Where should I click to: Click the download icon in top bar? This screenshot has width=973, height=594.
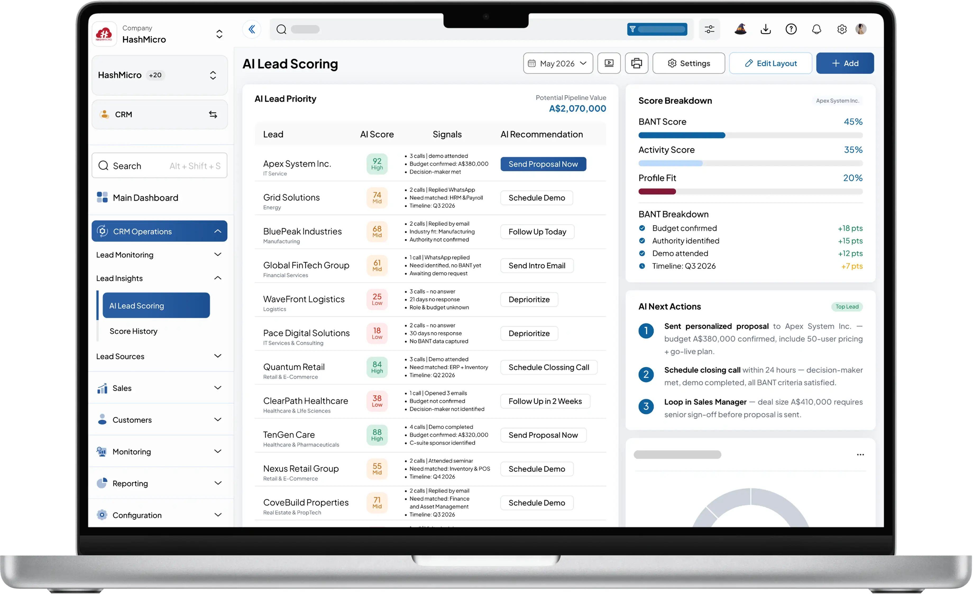[766, 29]
